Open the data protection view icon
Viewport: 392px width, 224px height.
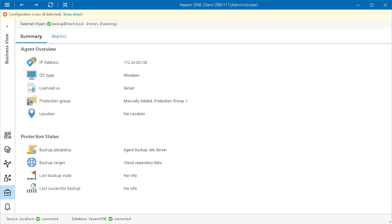(x=7, y=178)
